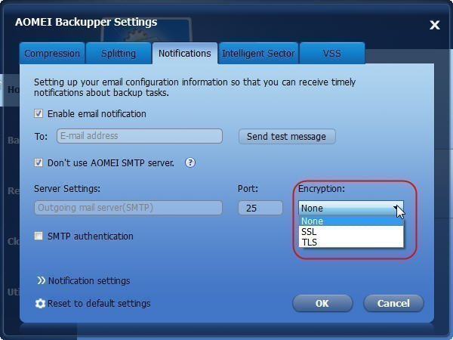Open the Intelligent Sector tab
The image size is (453, 340).
pyautogui.click(x=258, y=54)
